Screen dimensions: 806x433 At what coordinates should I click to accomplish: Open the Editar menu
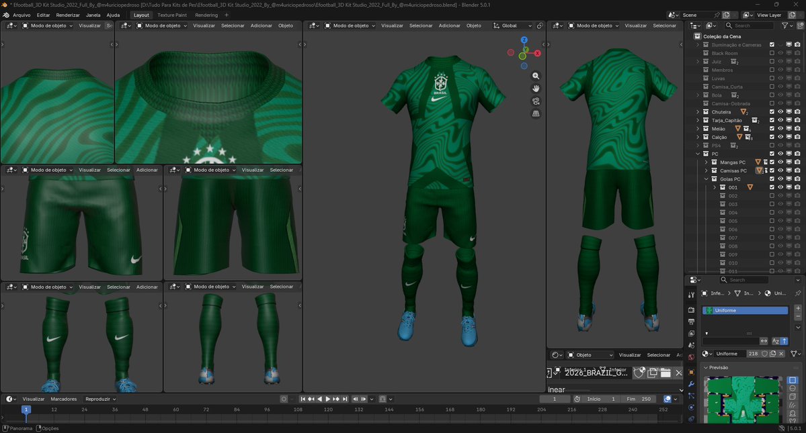[x=43, y=15]
